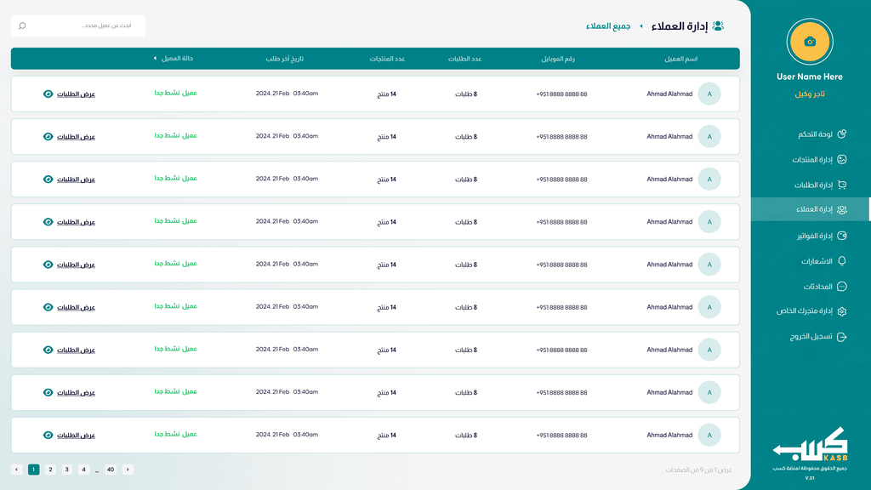
Task: Click the logout icon beside تسجيل الخروج
Action: point(842,337)
